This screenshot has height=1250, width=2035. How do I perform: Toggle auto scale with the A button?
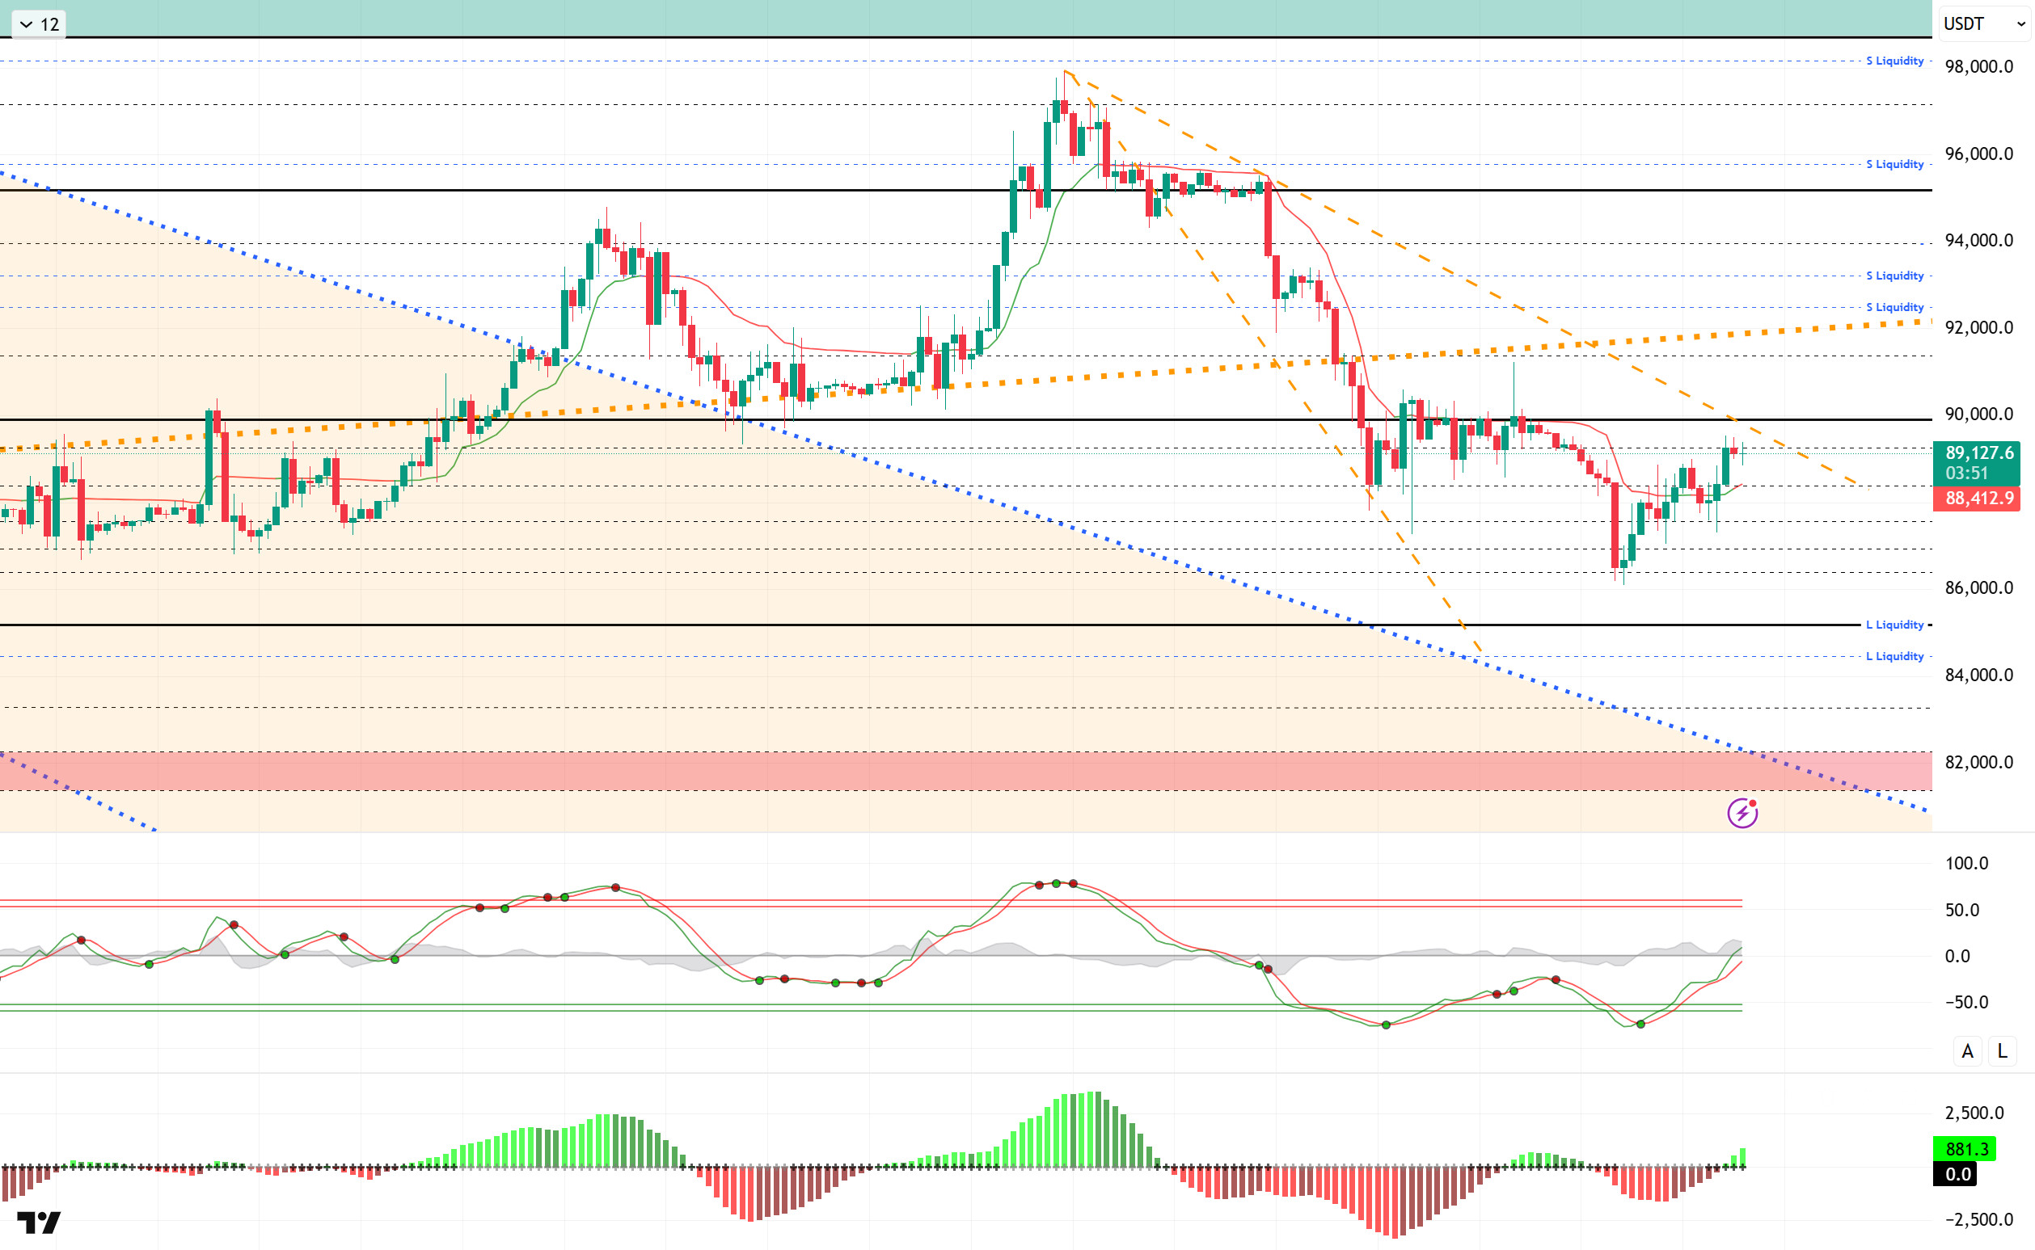(x=1967, y=1050)
